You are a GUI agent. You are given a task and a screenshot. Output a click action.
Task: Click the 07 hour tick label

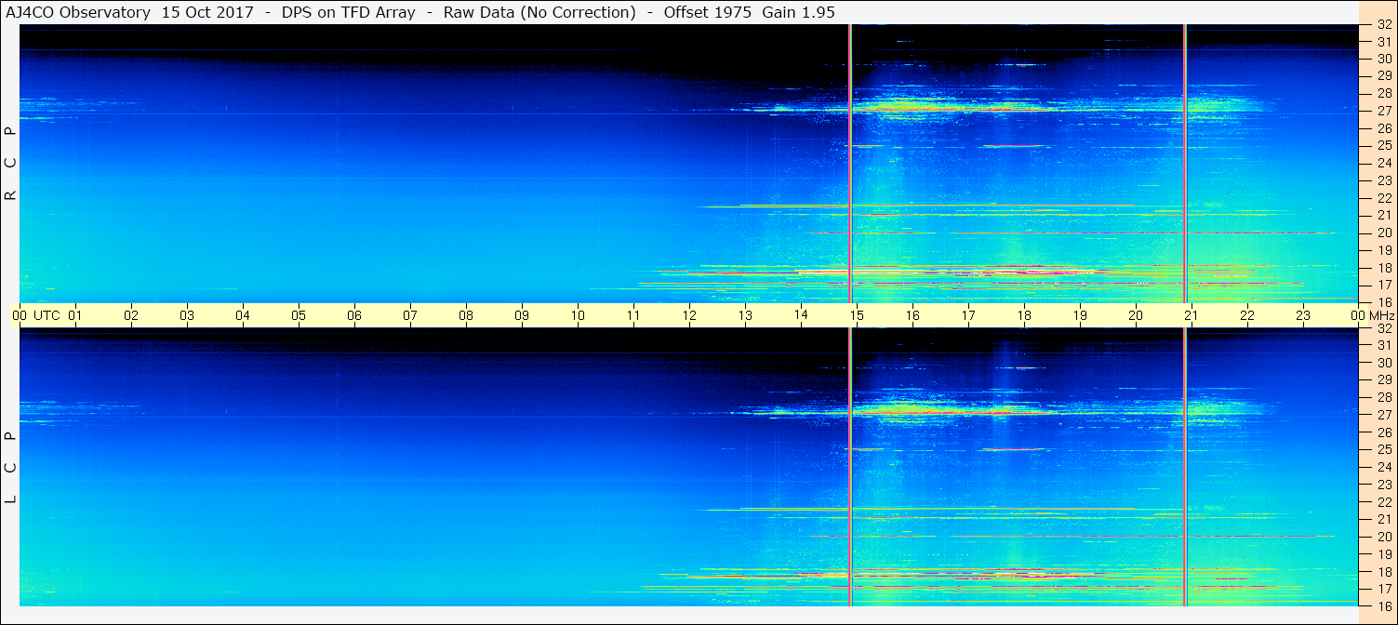[x=410, y=315]
